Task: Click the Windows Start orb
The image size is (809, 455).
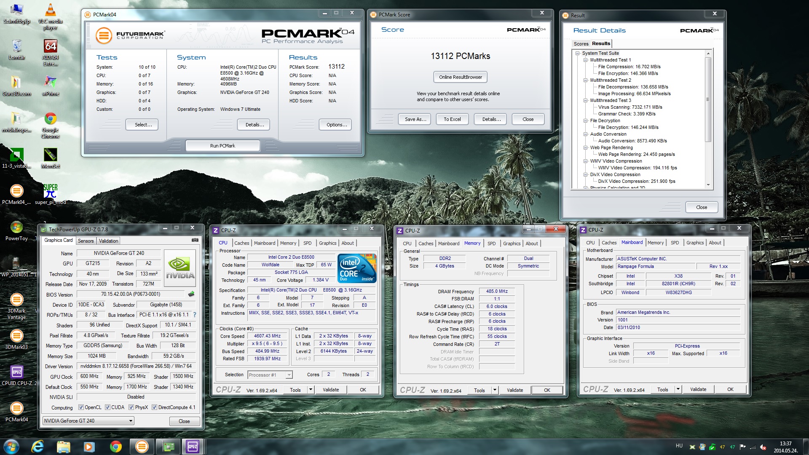Action: pyautogui.click(x=11, y=447)
